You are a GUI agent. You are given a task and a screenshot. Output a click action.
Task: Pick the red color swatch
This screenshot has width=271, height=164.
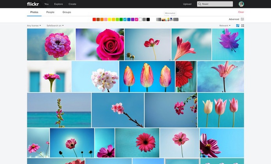click(94, 20)
